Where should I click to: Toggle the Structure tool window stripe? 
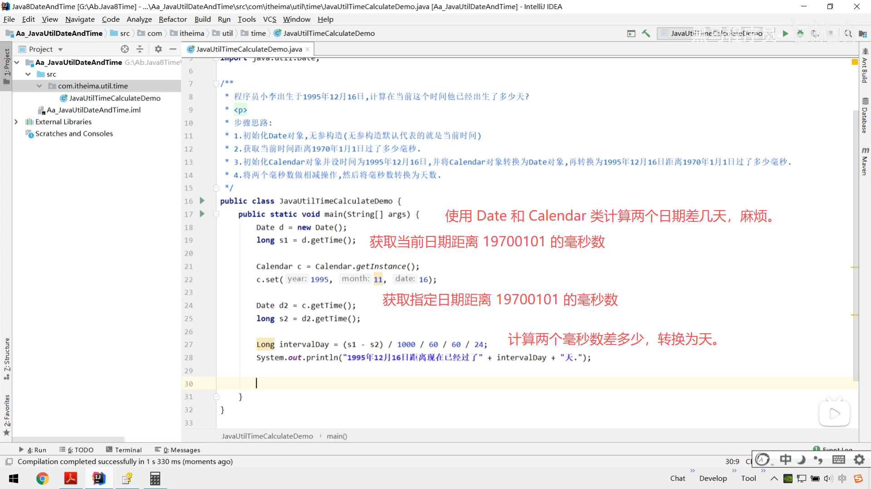click(x=7, y=358)
